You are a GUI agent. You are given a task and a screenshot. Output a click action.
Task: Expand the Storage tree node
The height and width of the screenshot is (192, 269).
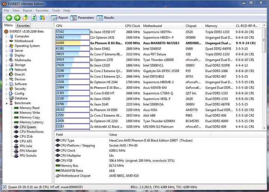point(6,65)
